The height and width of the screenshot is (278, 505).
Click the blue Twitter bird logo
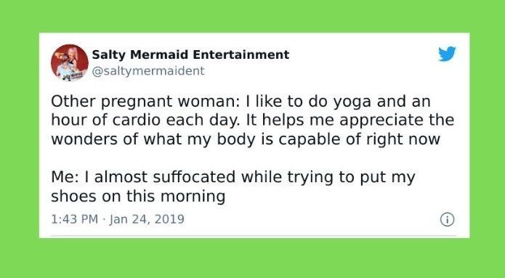447,54
